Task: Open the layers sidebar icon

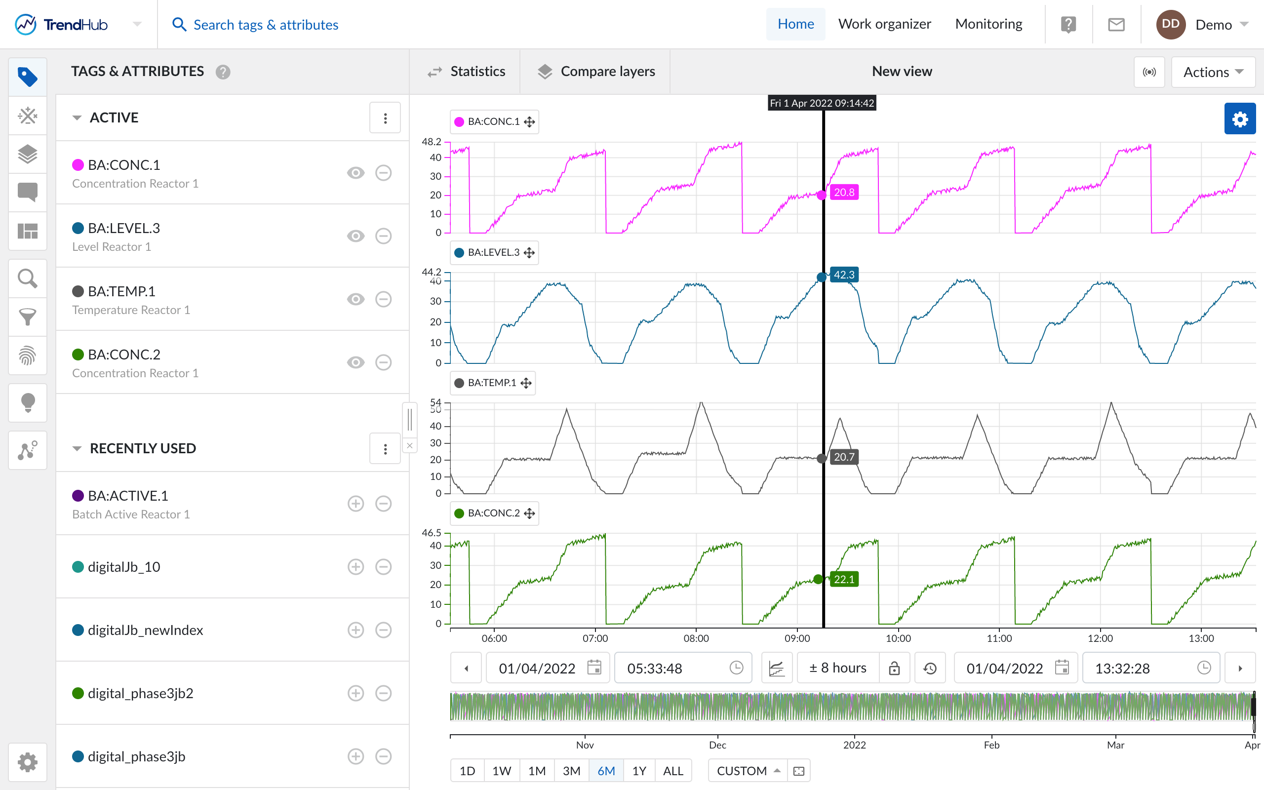Action: point(28,154)
